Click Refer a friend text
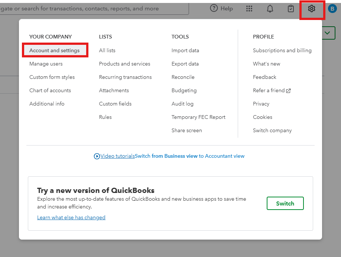This screenshot has height=257, width=341. pos(269,90)
